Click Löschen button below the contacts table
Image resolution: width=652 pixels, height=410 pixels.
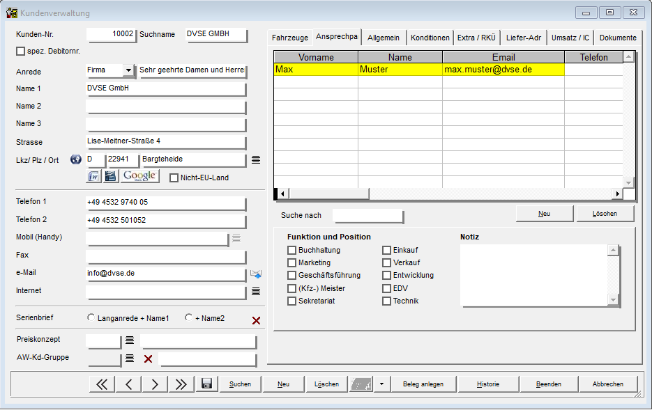pyautogui.click(x=605, y=214)
